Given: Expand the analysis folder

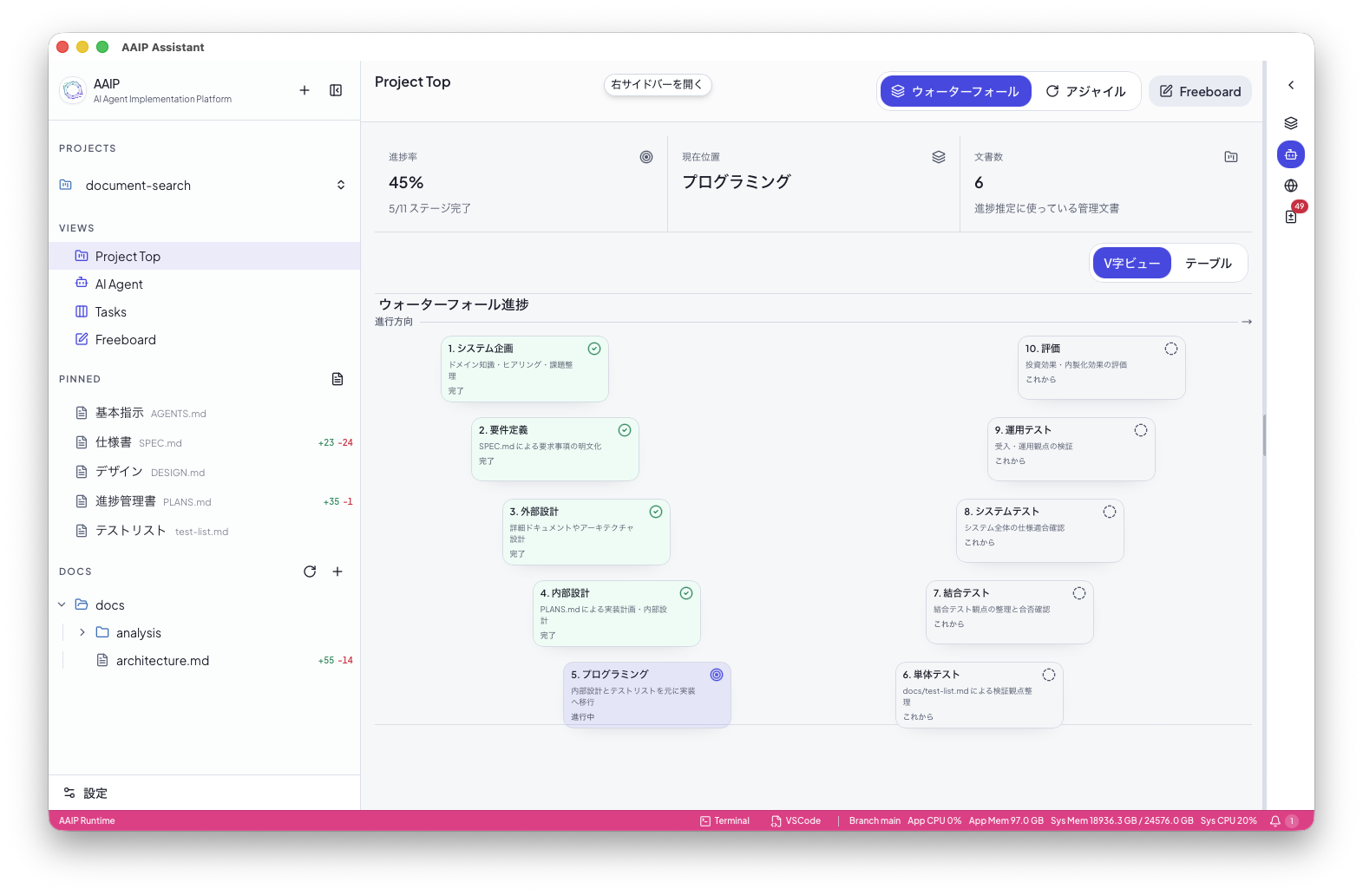Looking at the screenshot, I should pyautogui.click(x=82, y=632).
